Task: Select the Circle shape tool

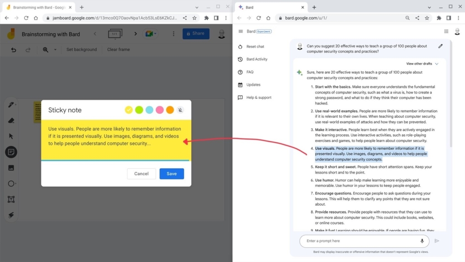Action: coord(11,184)
